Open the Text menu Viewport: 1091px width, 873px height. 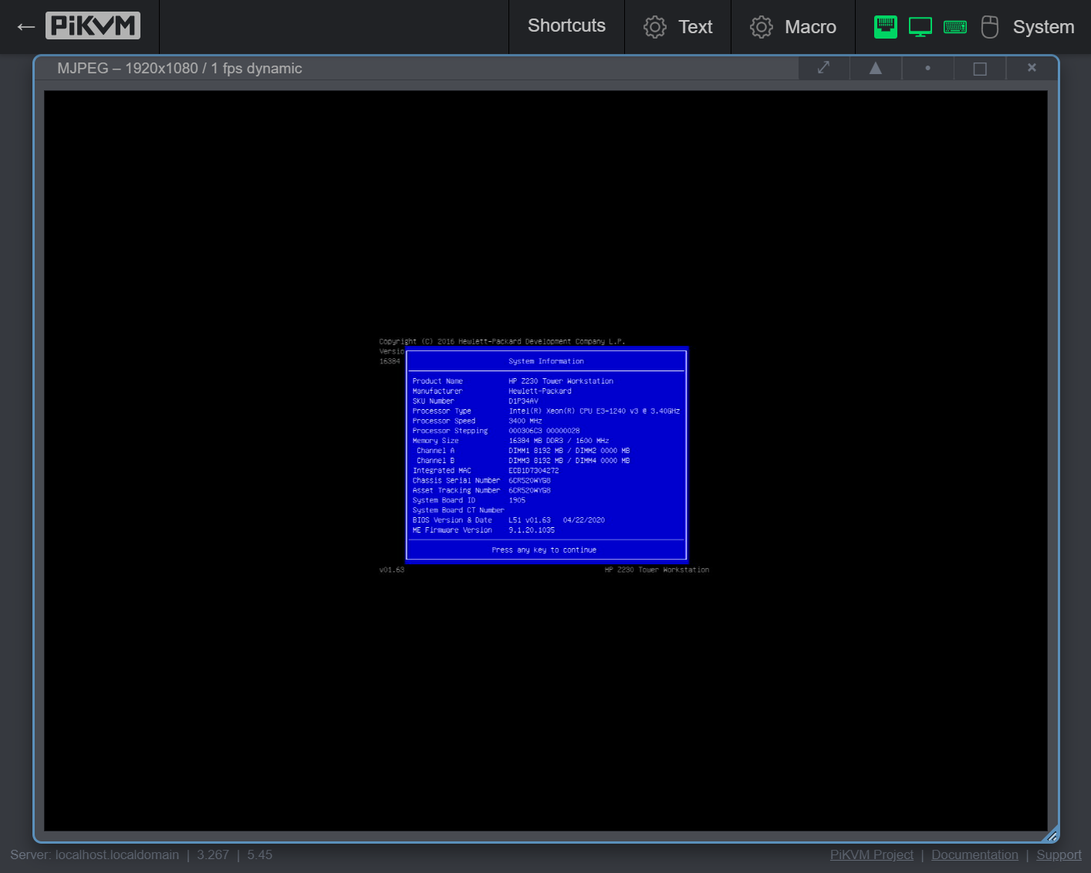coord(678,26)
